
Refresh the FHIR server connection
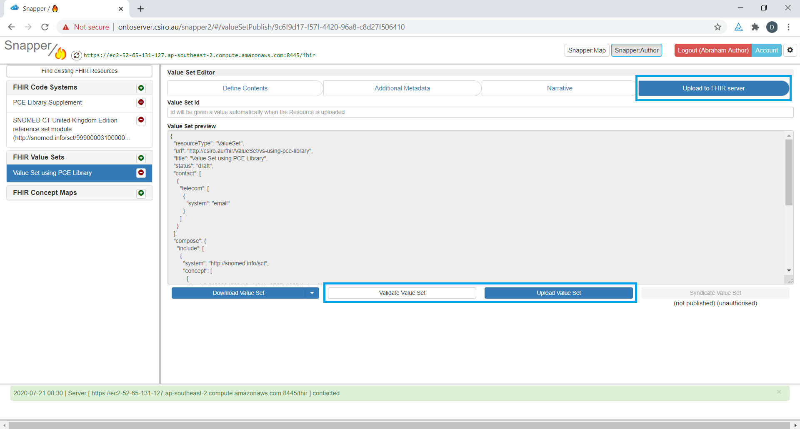coord(76,55)
